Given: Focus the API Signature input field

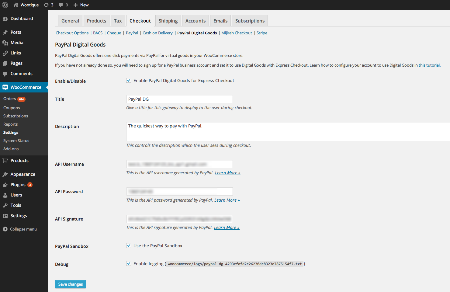Looking at the screenshot, I should 179,219.
